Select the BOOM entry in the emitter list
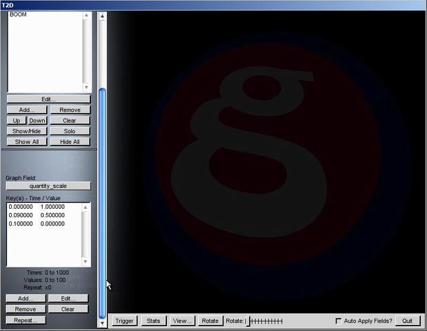Image resolution: width=427 pixels, height=331 pixels. pos(18,14)
